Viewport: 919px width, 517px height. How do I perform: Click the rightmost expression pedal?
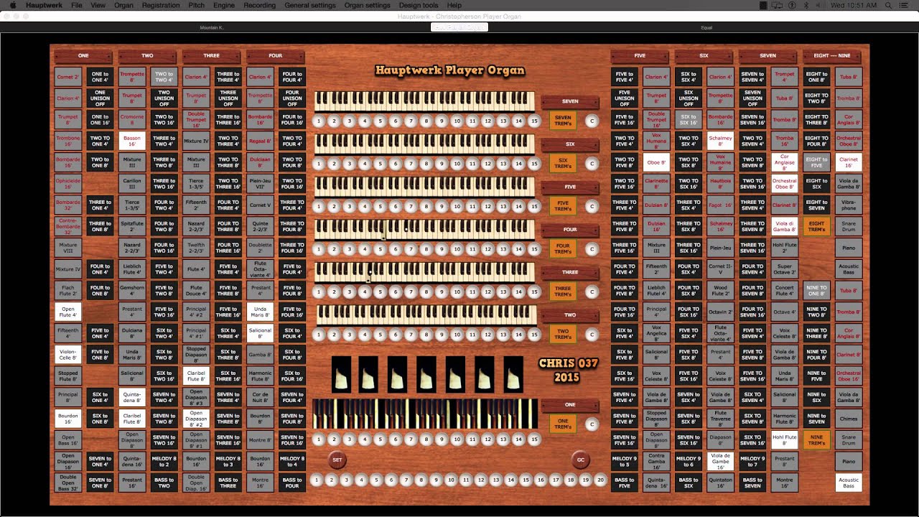pyautogui.click(x=513, y=374)
